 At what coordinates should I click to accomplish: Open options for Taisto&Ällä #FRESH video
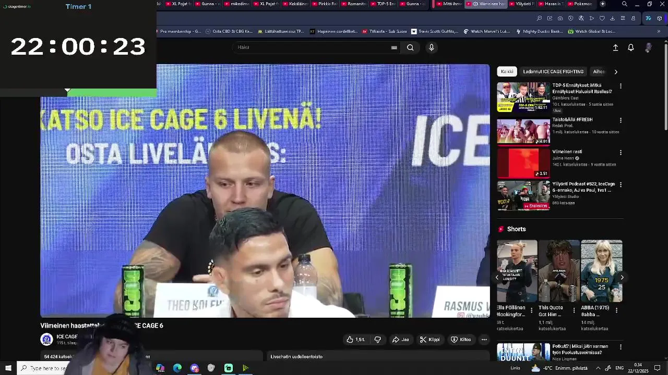pos(621,120)
